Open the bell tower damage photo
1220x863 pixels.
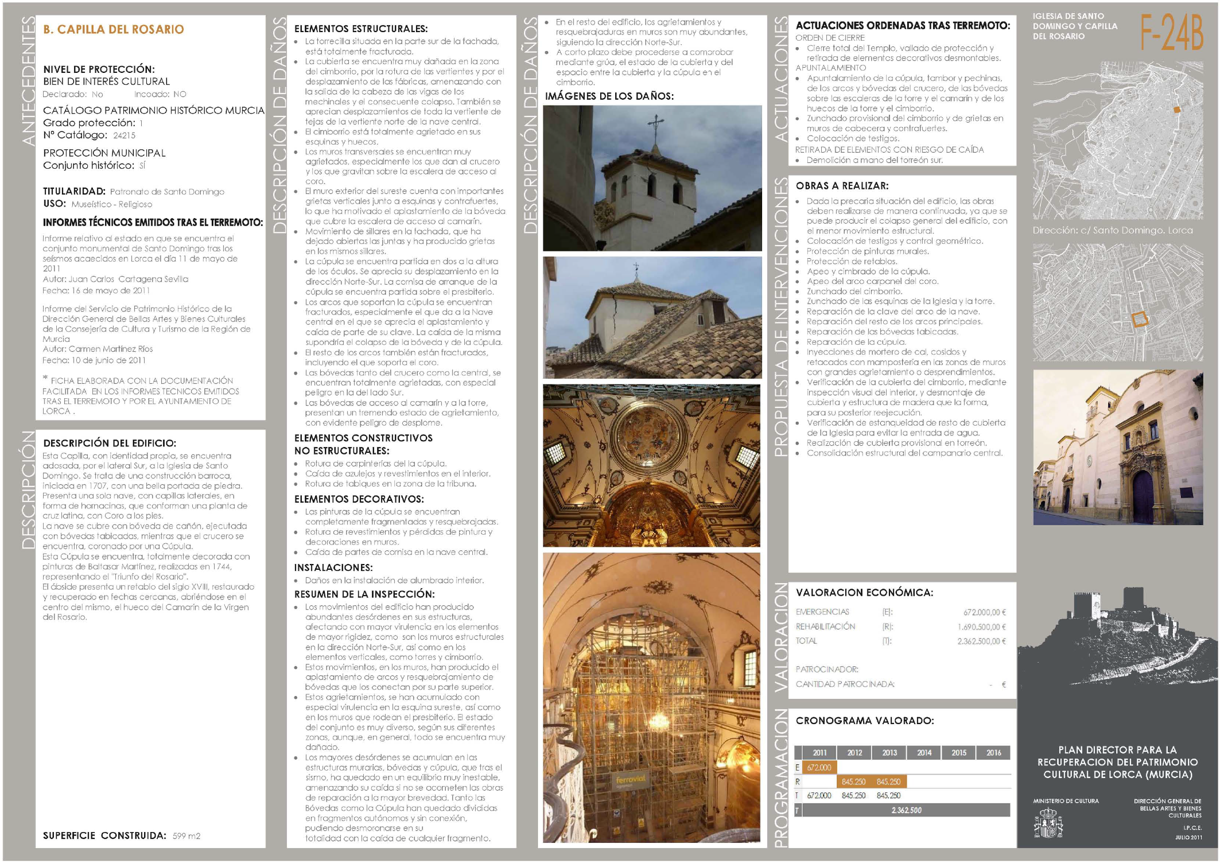652,178
